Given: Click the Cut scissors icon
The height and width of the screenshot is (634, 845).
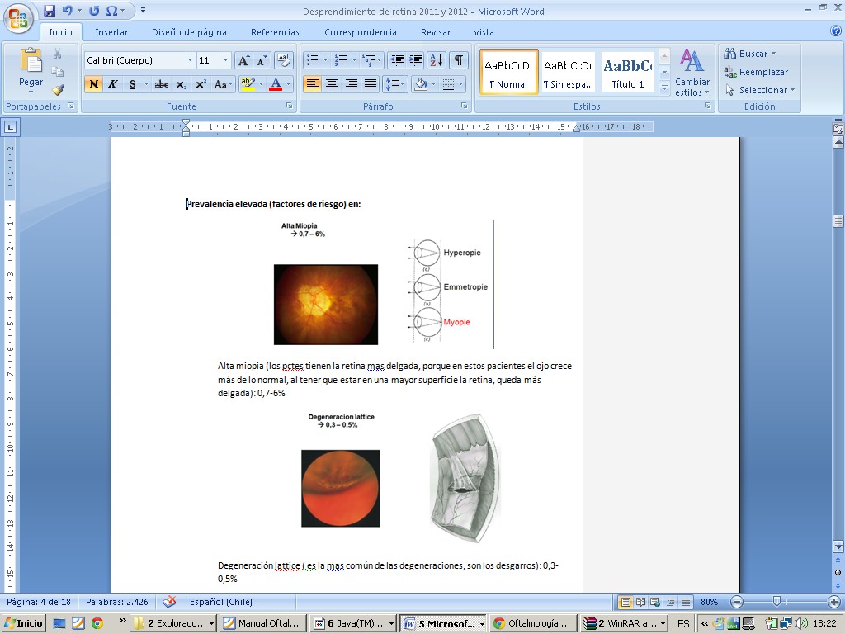Looking at the screenshot, I should coord(58,54).
